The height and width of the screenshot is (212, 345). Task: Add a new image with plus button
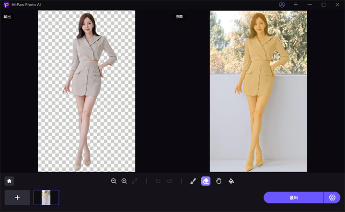[x=17, y=198]
